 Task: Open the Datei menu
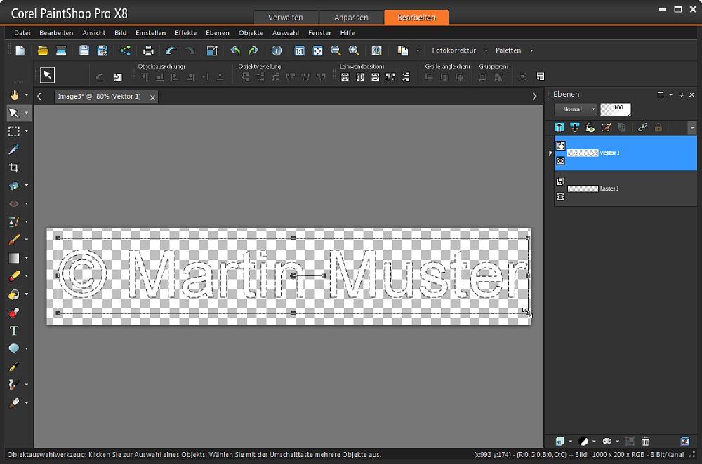click(x=22, y=33)
